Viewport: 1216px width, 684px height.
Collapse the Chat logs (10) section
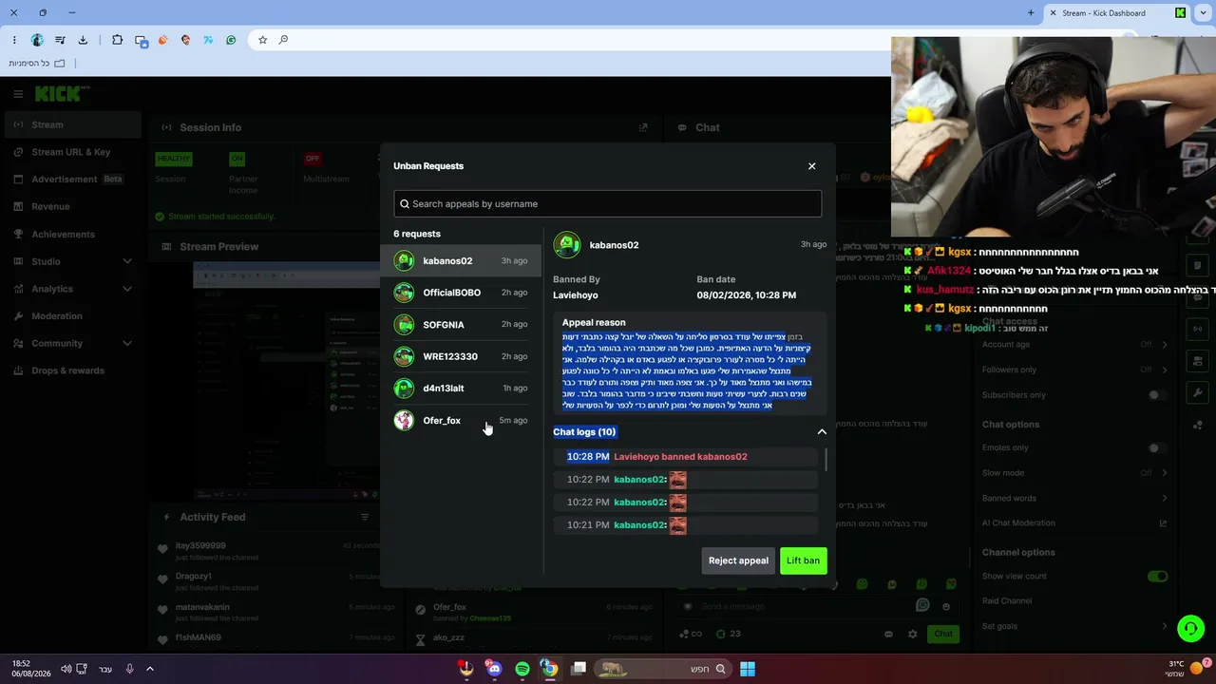822,432
